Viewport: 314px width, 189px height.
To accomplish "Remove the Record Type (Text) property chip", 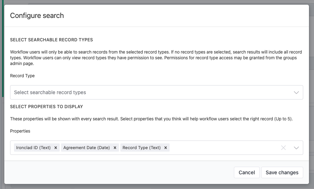I will (x=166, y=148).
